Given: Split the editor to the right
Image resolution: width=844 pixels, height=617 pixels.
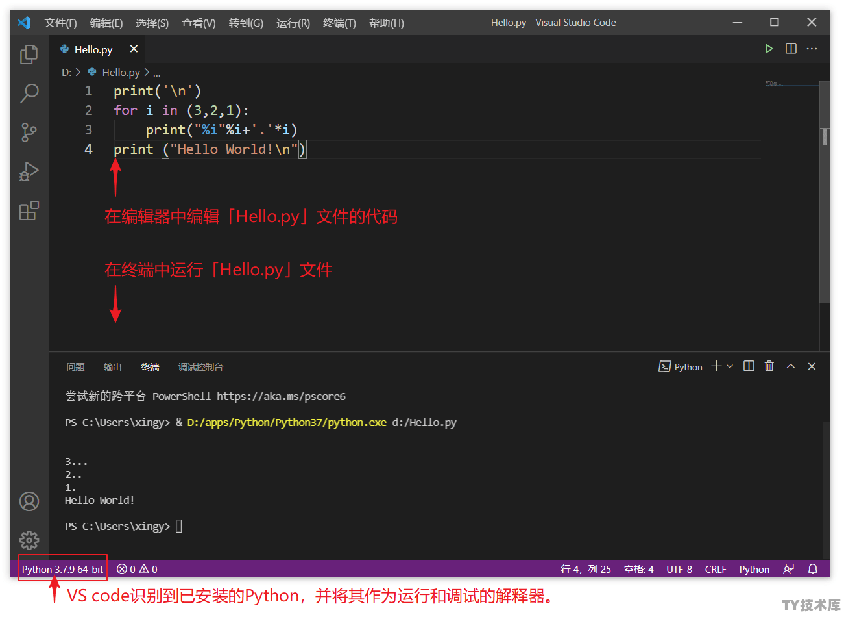Looking at the screenshot, I should tap(791, 49).
